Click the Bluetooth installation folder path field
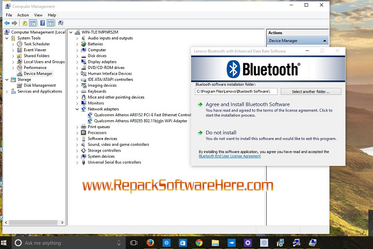Screen dimensions: 373x249 tap(236, 91)
